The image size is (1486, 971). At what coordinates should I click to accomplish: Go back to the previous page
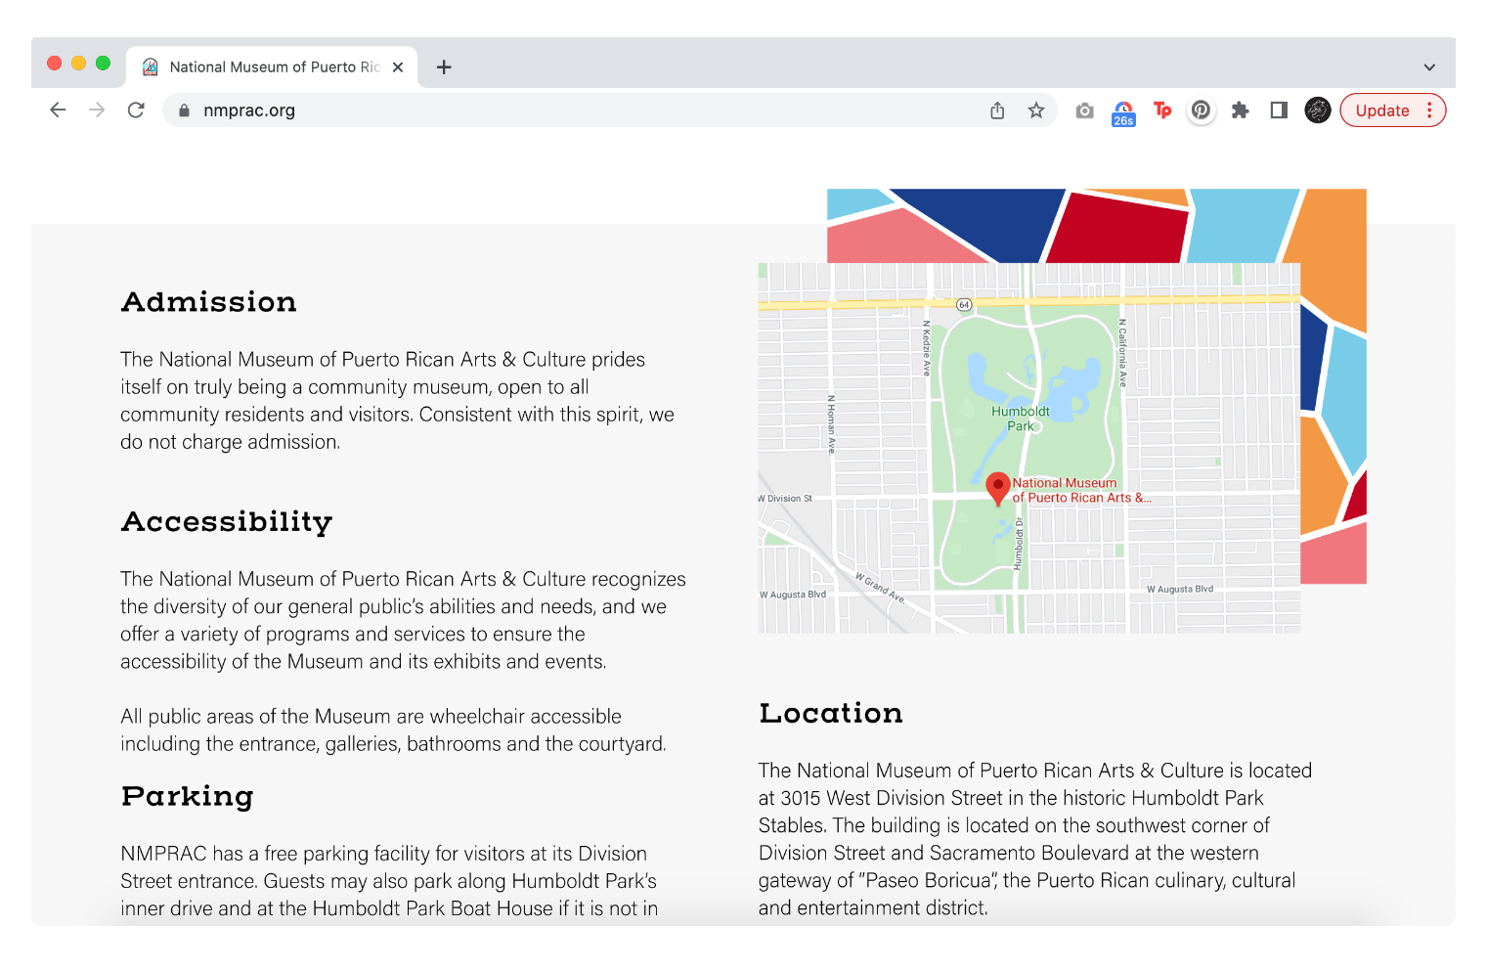58,110
